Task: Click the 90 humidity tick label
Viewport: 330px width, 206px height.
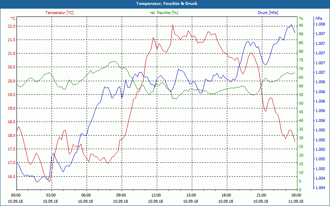Action: pos(301,34)
